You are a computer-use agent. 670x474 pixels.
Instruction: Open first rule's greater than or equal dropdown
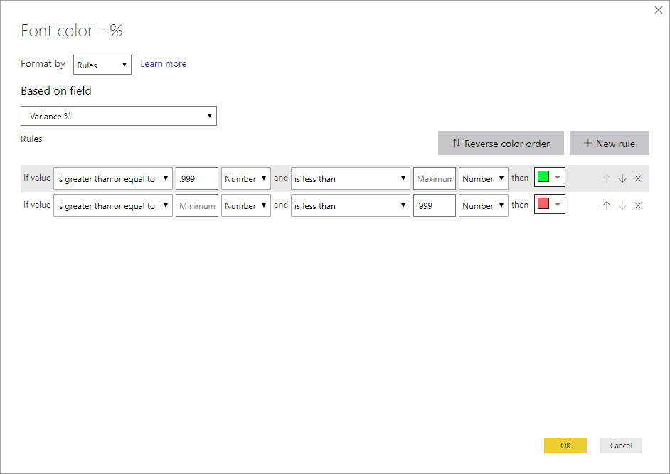point(113,178)
